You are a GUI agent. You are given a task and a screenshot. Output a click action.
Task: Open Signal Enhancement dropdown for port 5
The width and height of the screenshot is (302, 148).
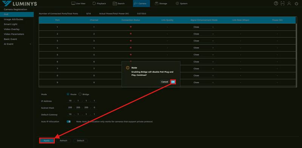[203, 55]
